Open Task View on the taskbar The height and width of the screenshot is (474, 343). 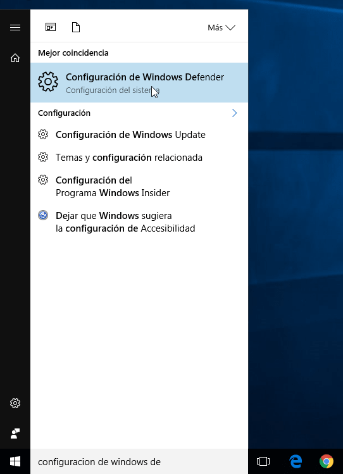263,461
